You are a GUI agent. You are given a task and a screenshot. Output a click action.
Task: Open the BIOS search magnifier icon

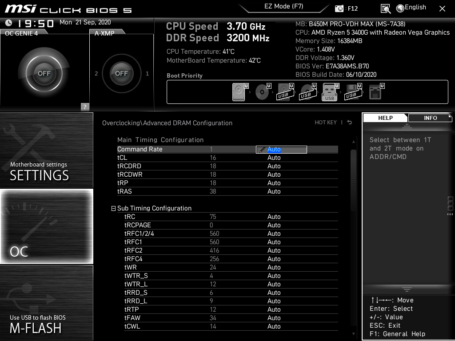point(385,9)
